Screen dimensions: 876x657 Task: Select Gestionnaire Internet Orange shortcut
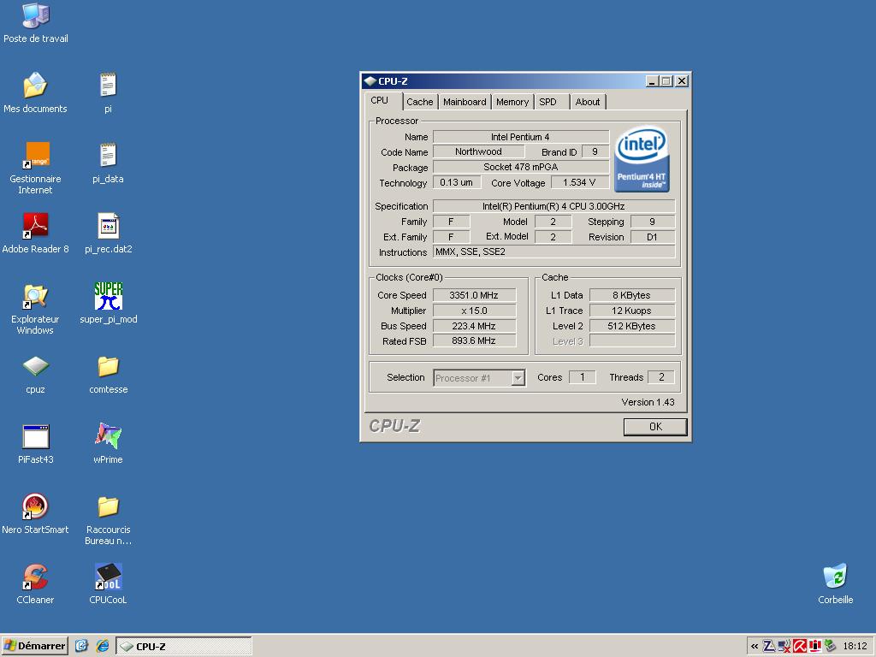click(35, 156)
